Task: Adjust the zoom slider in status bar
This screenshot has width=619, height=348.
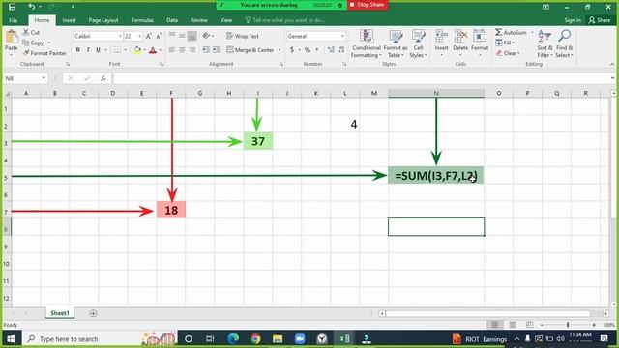Action: (x=568, y=325)
